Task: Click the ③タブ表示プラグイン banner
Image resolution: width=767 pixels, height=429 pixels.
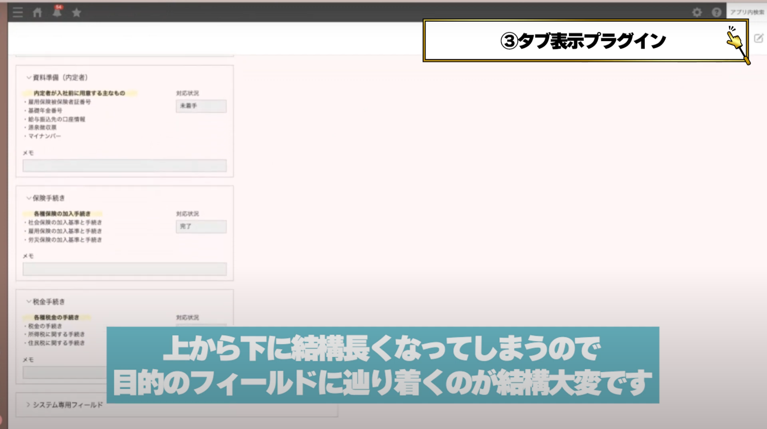Action: click(586, 40)
